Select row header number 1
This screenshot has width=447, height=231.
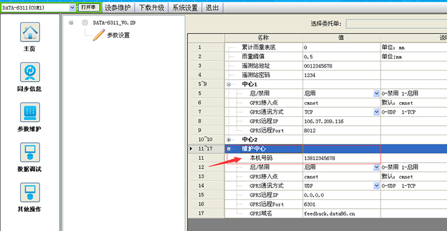point(206,48)
